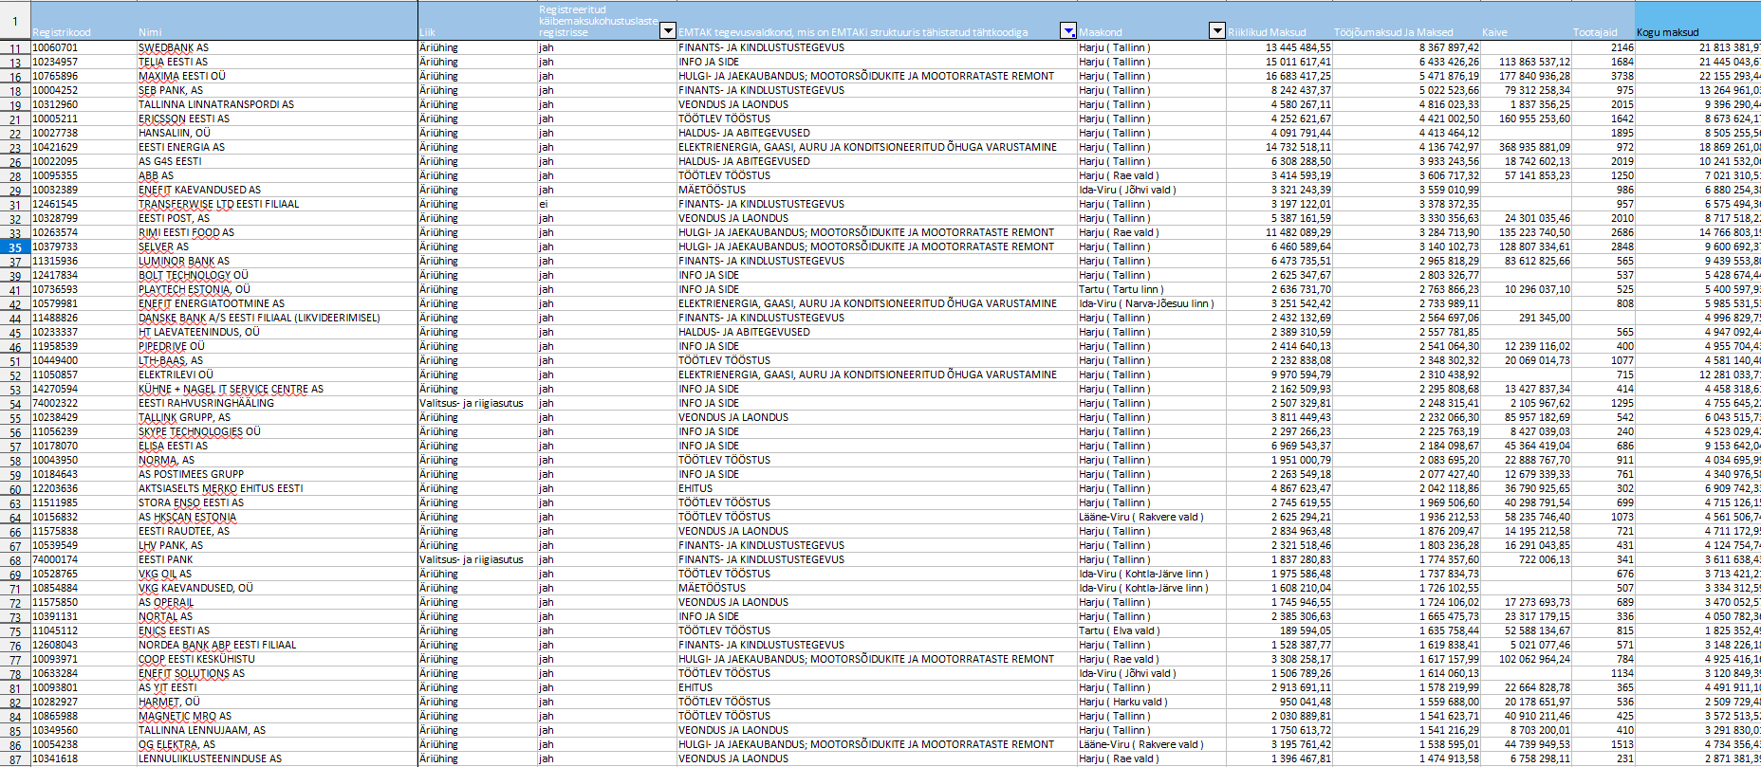Screen dimensions: 1761x767
Task: Open the EMTAK tegevusvaldkond filter dropdown
Action: pyautogui.click(x=1067, y=31)
